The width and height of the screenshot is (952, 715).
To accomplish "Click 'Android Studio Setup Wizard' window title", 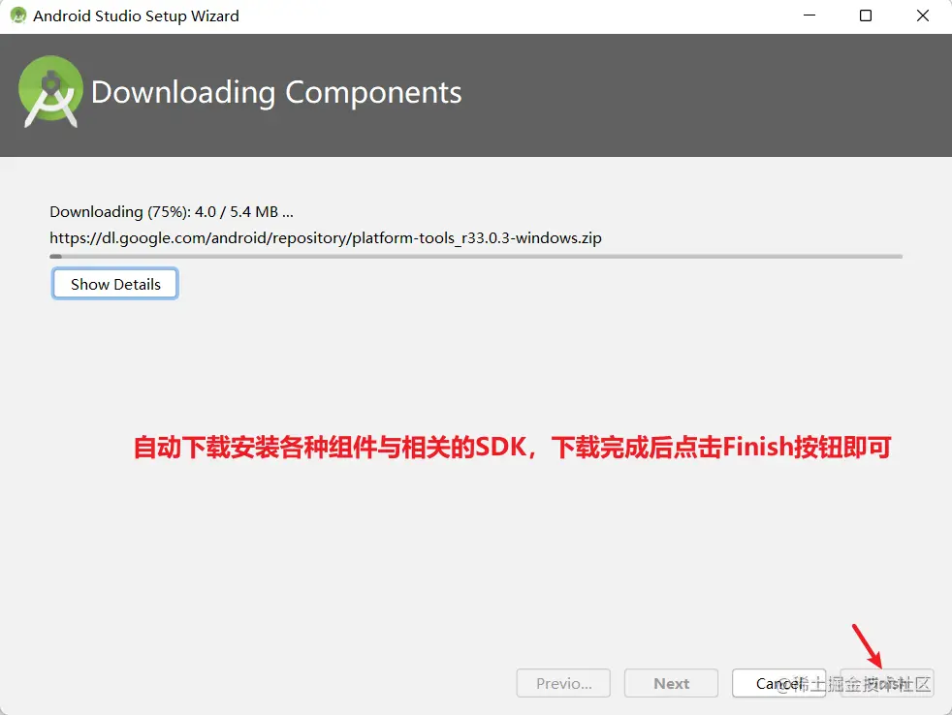I will pyautogui.click(x=136, y=16).
